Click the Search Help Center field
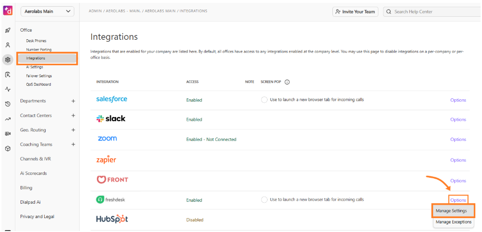The height and width of the screenshot is (232, 482). click(433, 12)
